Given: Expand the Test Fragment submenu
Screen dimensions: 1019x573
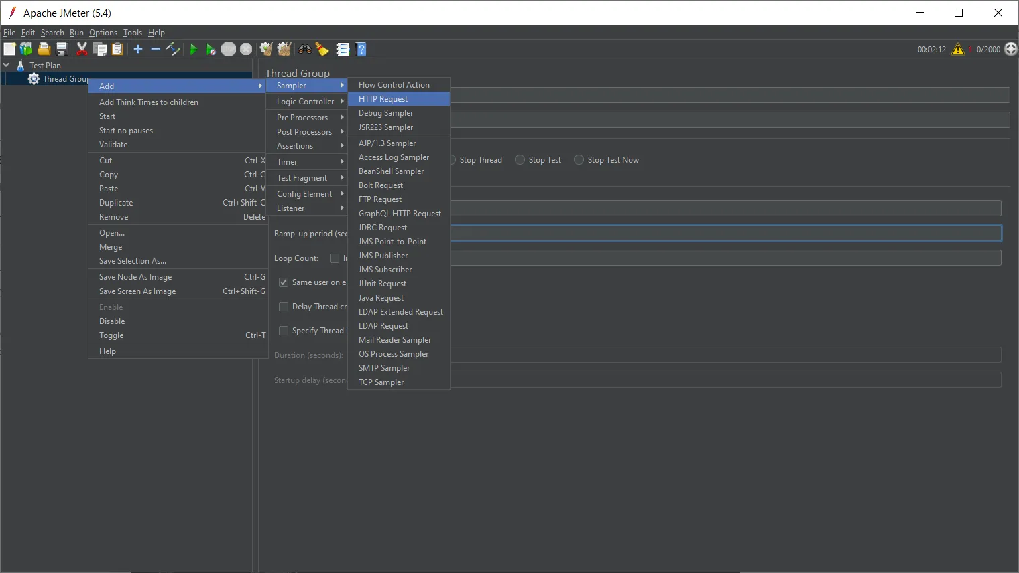Looking at the screenshot, I should click(x=306, y=178).
